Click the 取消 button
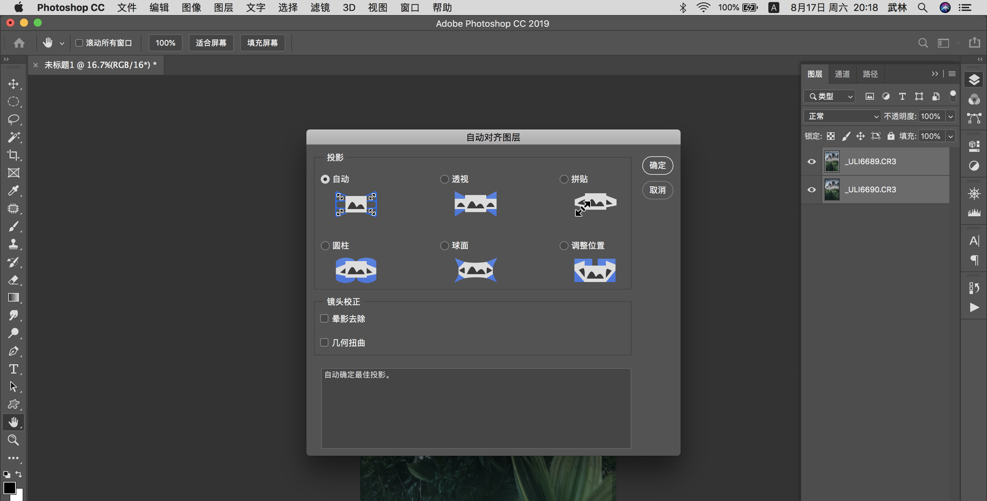The width and height of the screenshot is (987, 501). point(658,190)
